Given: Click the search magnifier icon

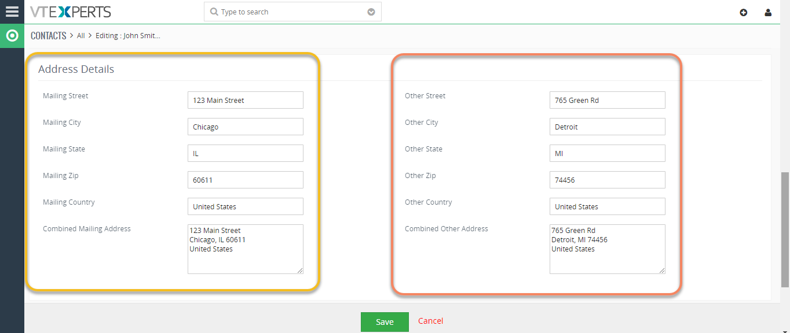Looking at the screenshot, I should (214, 12).
